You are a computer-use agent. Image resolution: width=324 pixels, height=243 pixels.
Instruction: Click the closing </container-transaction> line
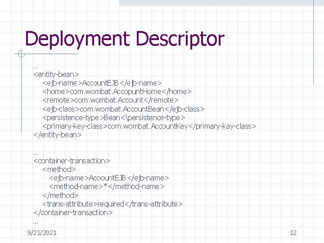(x=73, y=212)
